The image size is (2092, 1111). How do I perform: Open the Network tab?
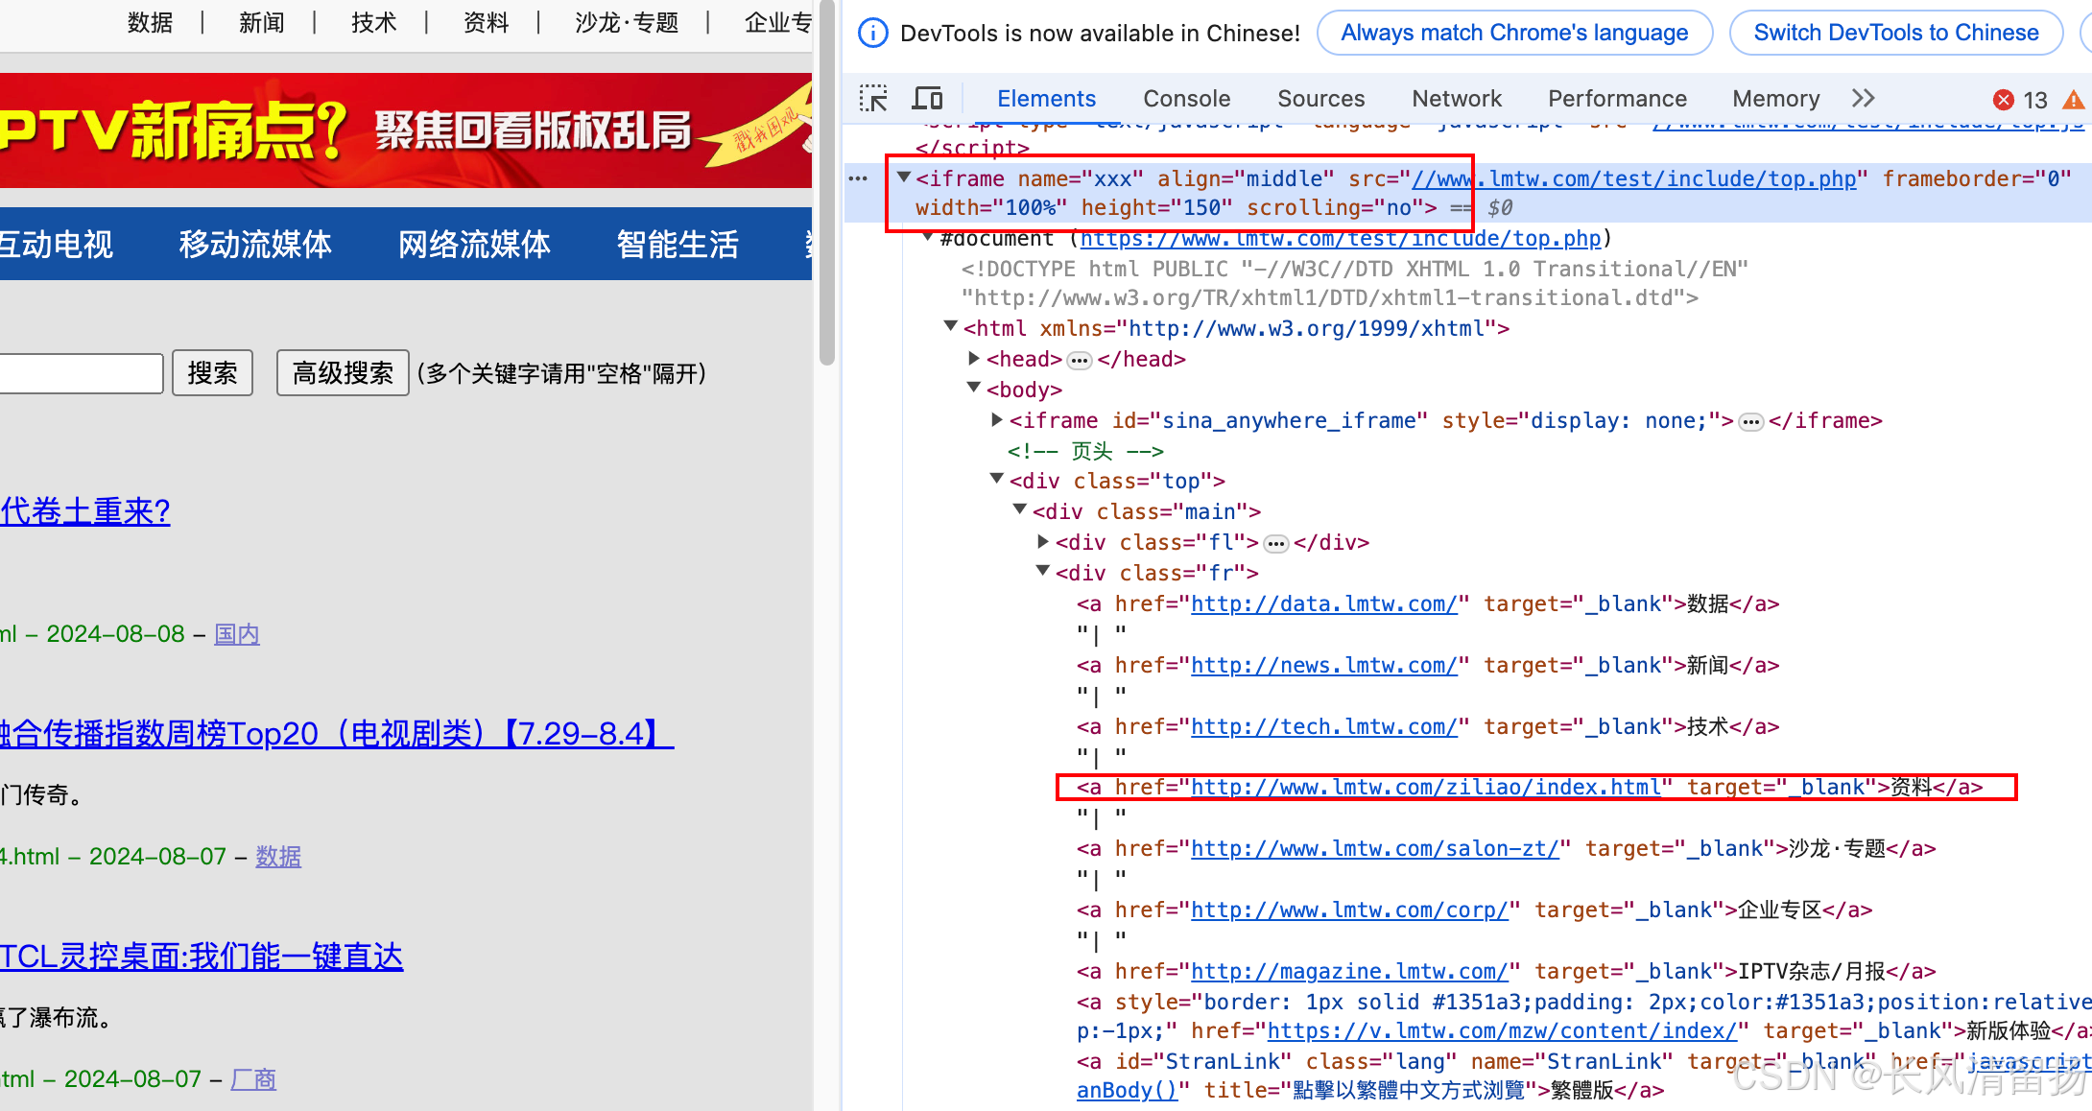point(1456,99)
